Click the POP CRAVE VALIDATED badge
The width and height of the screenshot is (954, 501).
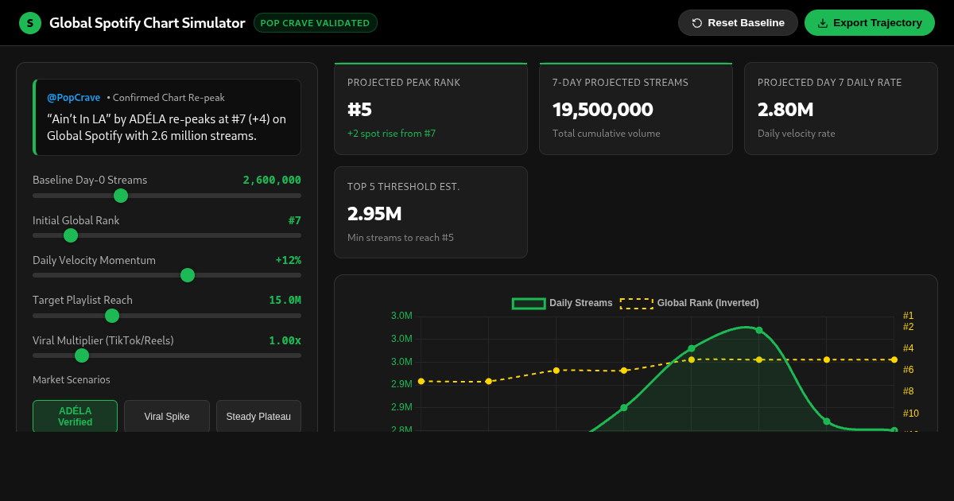tap(316, 23)
